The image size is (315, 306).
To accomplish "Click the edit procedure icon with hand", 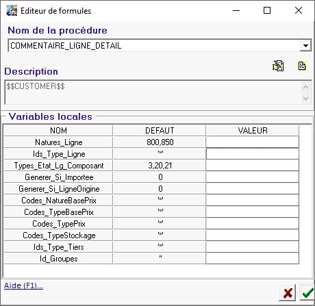I will pos(278,66).
